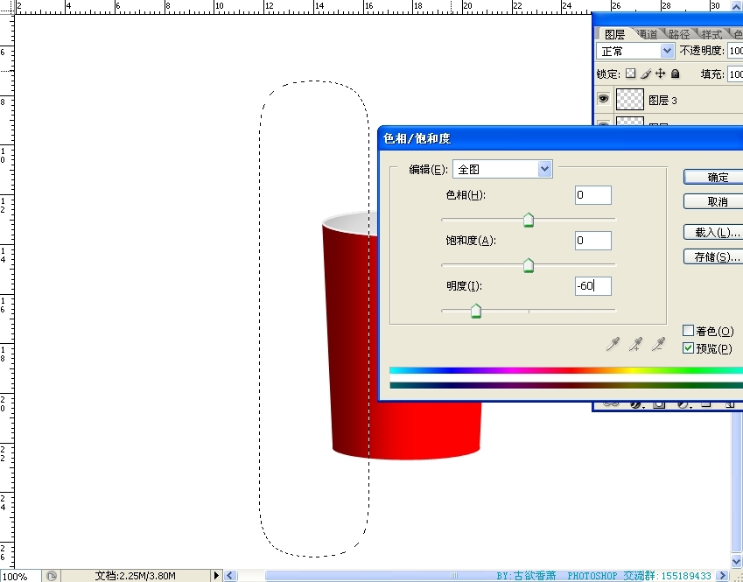Open the 编辑 全图 dropdown
743x582 pixels.
point(544,169)
